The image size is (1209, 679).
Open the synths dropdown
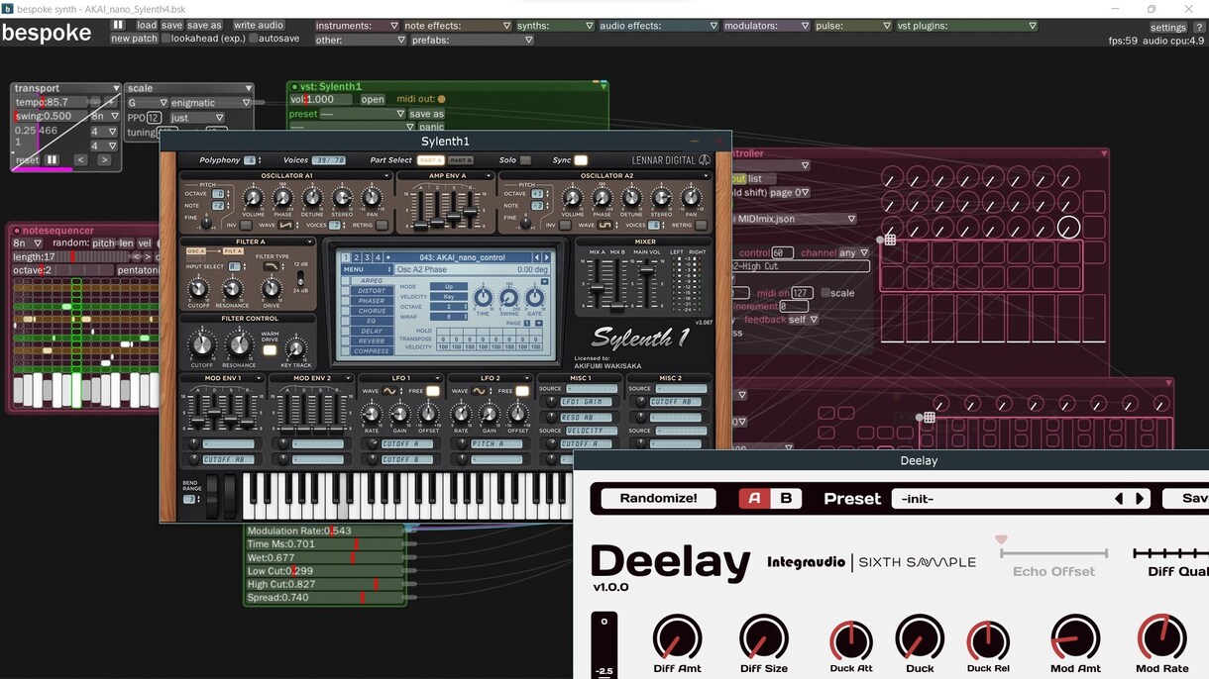[x=555, y=26]
